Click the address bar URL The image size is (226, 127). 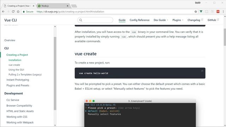coord(70,12)
